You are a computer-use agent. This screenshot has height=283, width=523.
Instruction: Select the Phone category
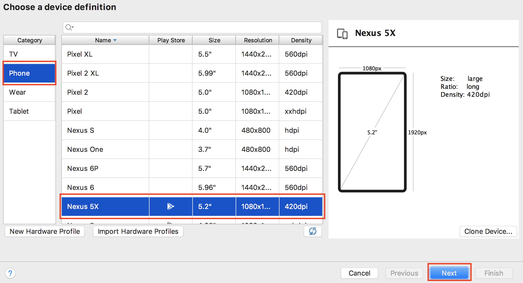(x=29, y=73)
